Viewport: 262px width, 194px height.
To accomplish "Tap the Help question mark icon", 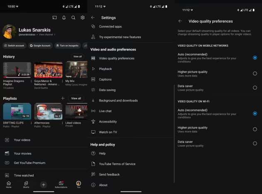I will [93, 153].
